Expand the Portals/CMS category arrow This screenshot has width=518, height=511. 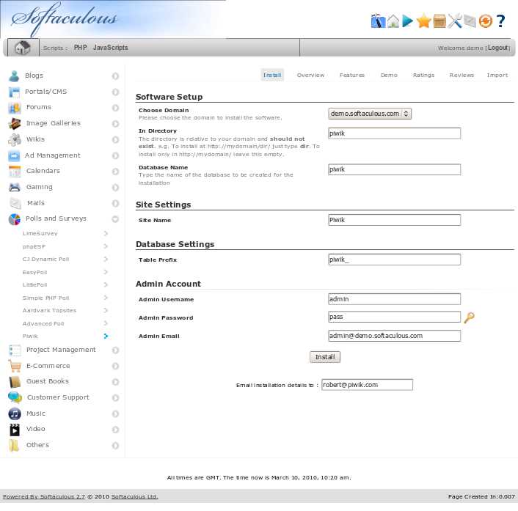(115, 92)
